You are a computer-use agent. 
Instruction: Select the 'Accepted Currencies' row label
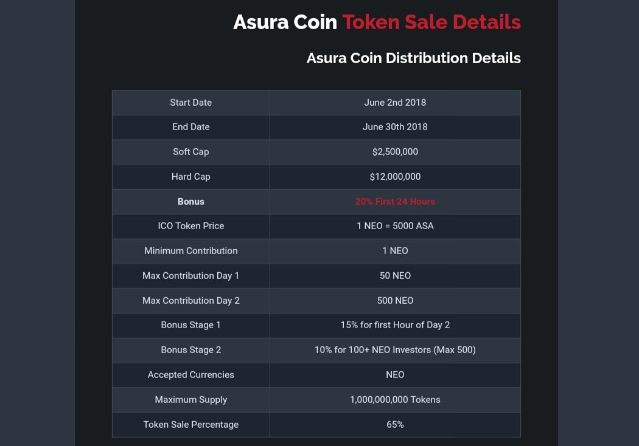coord(191,375)
